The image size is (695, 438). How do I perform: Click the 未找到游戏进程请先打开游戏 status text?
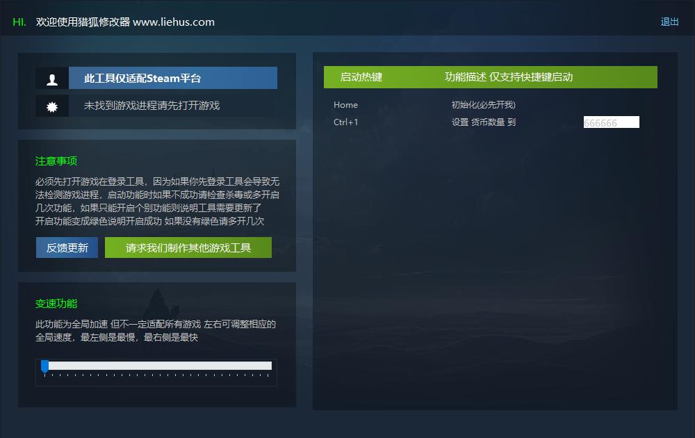(x=152, y=106)
